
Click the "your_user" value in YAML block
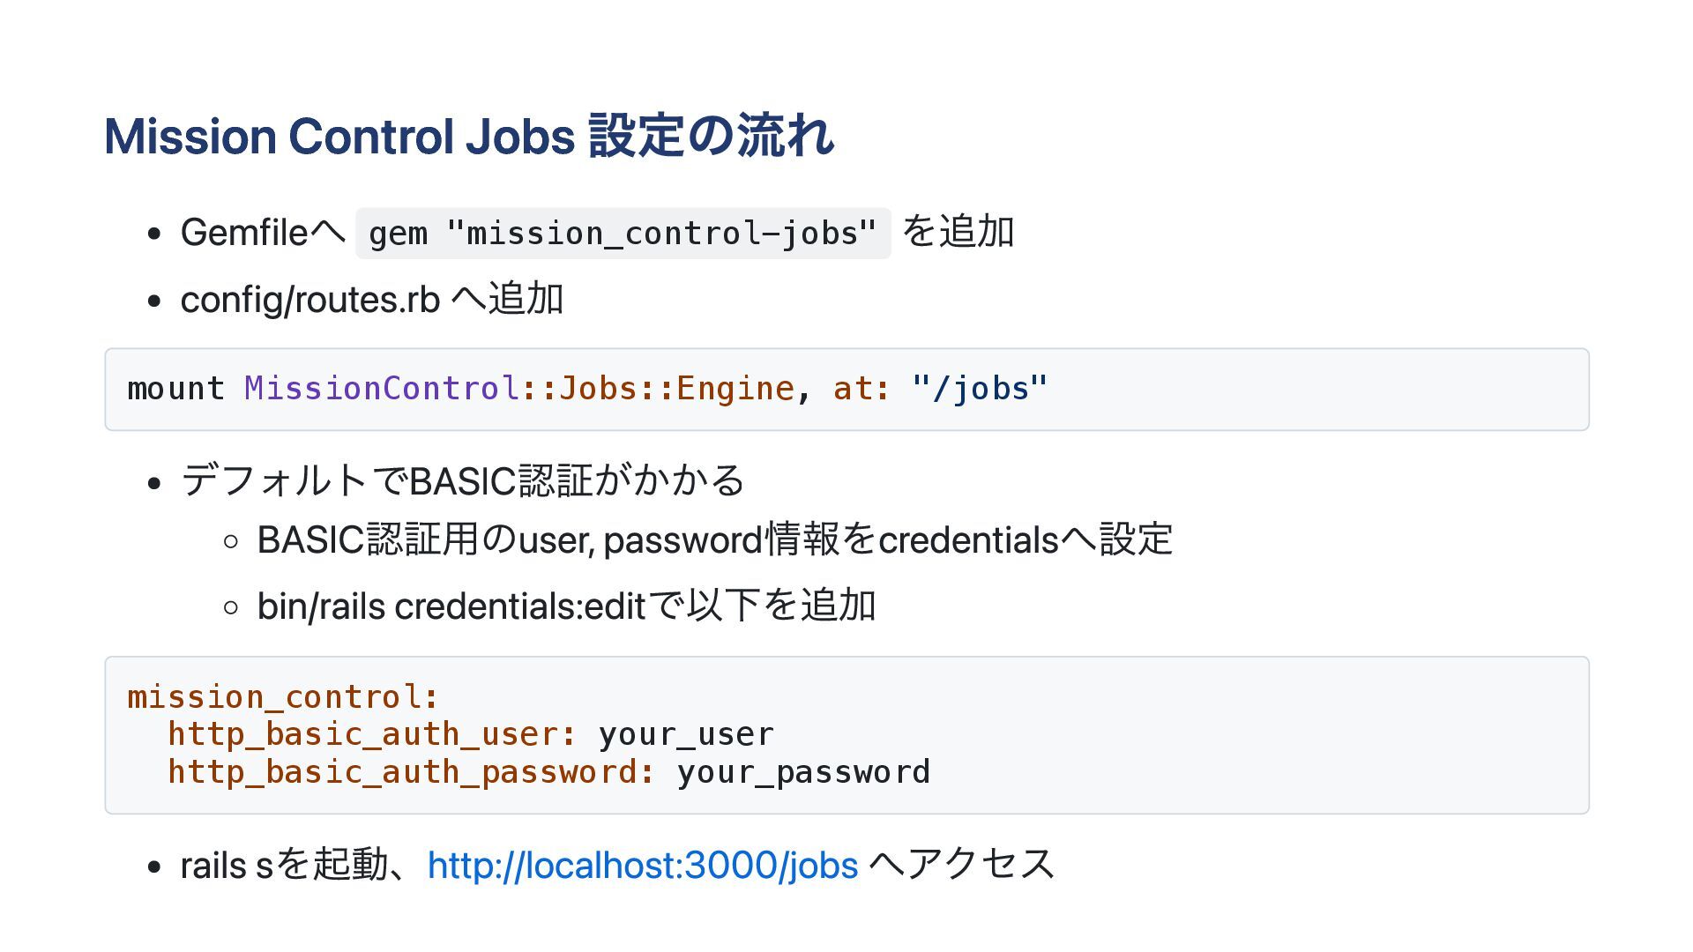(x=686, y=734)
